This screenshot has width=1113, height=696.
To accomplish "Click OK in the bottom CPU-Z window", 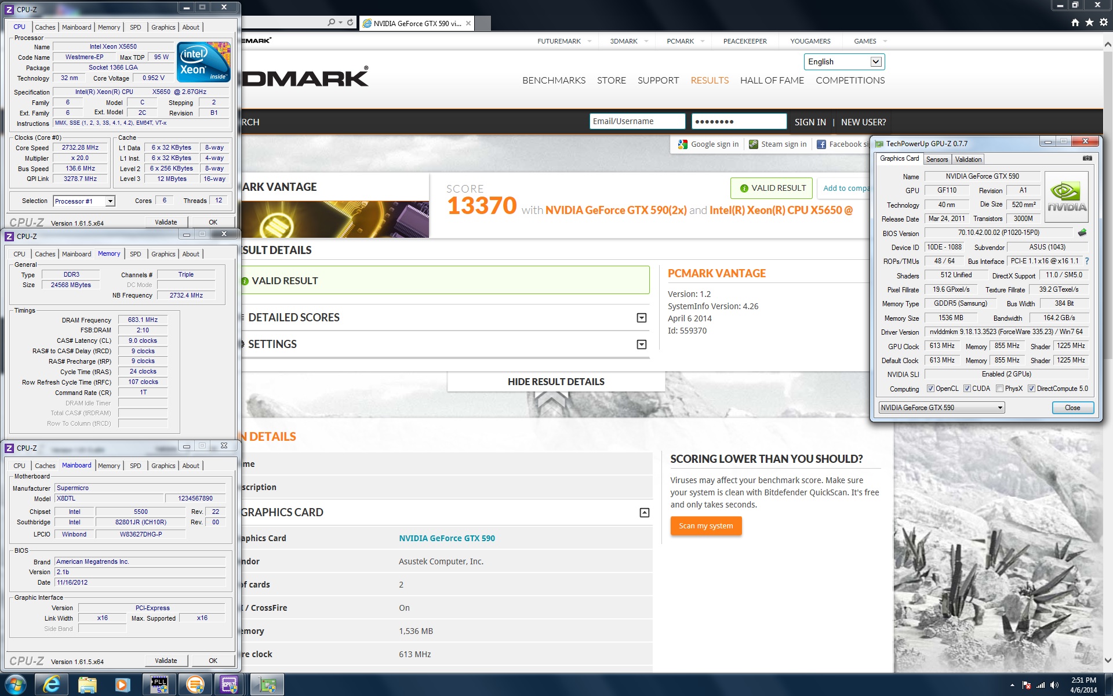I will (213, 661).
